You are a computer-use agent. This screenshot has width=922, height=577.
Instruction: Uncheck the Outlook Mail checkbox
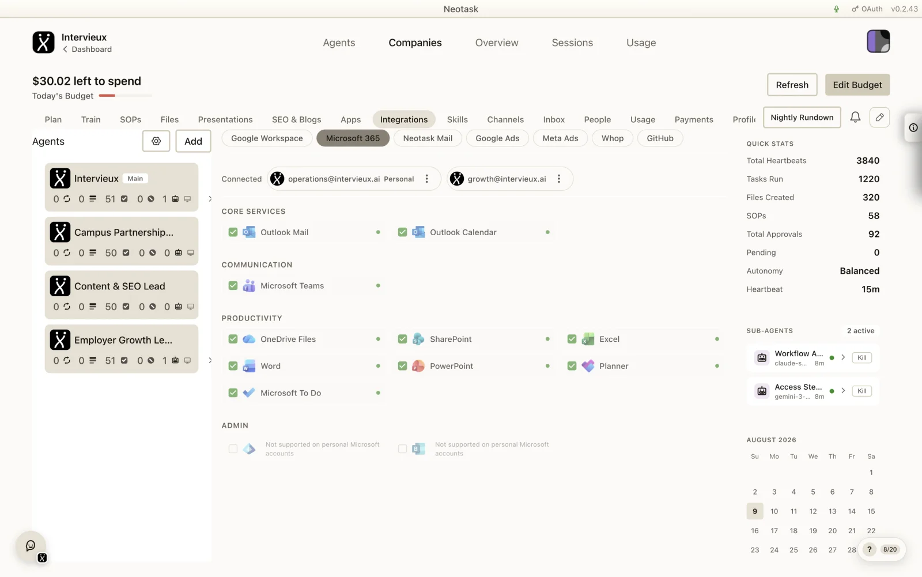tap(233, 232)
